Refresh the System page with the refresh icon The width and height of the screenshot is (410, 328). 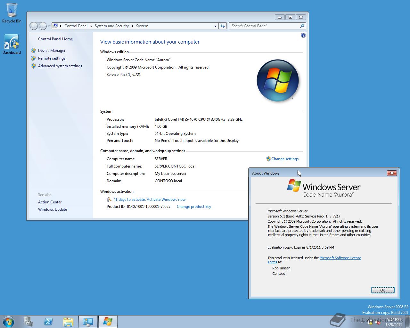[x=223, y=26]
